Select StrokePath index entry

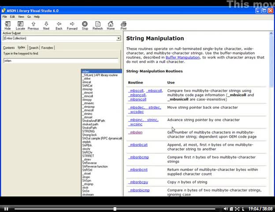89,128
